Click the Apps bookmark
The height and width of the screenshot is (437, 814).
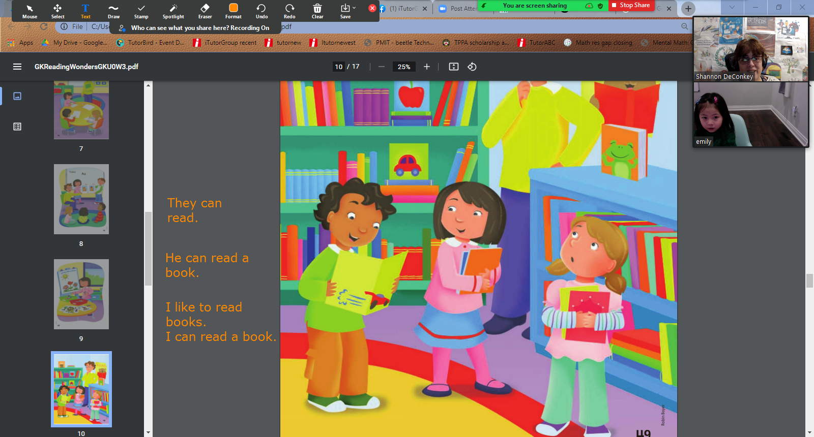pos(21,43)
